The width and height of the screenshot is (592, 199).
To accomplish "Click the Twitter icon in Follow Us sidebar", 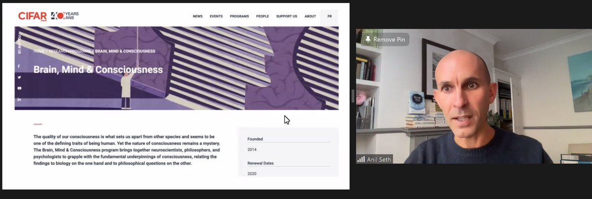I will pos(19,77).
